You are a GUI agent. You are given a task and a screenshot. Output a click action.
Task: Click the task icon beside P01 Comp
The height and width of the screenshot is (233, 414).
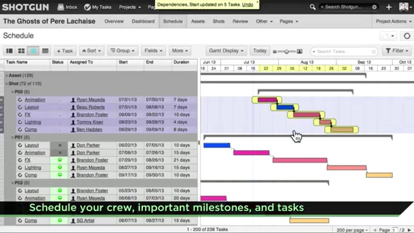20,175
